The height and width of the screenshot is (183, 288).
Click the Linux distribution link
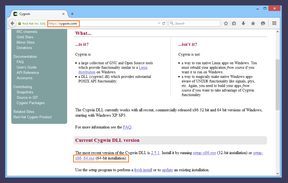143,67
